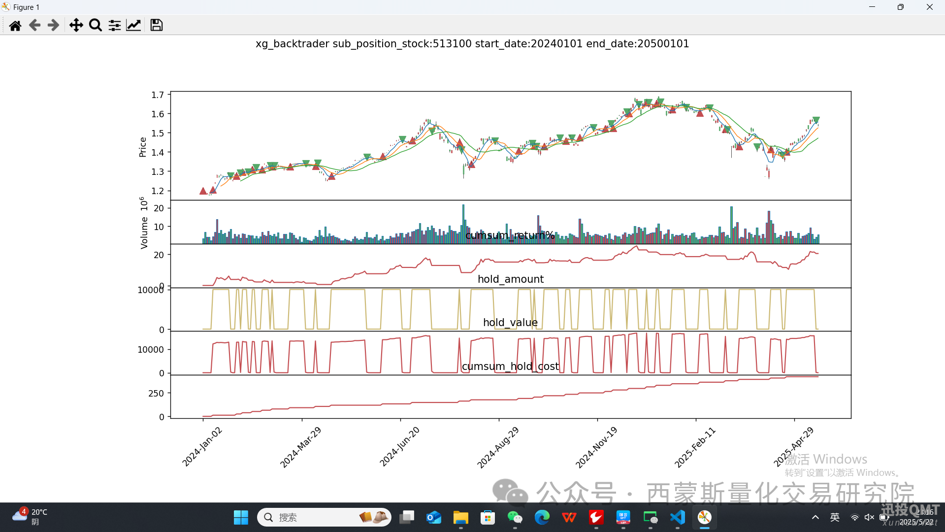The width and height of the screenshot is (945, 532).
Task: Open Microsoft Store from the taskbar
Action: coord(488,517)
